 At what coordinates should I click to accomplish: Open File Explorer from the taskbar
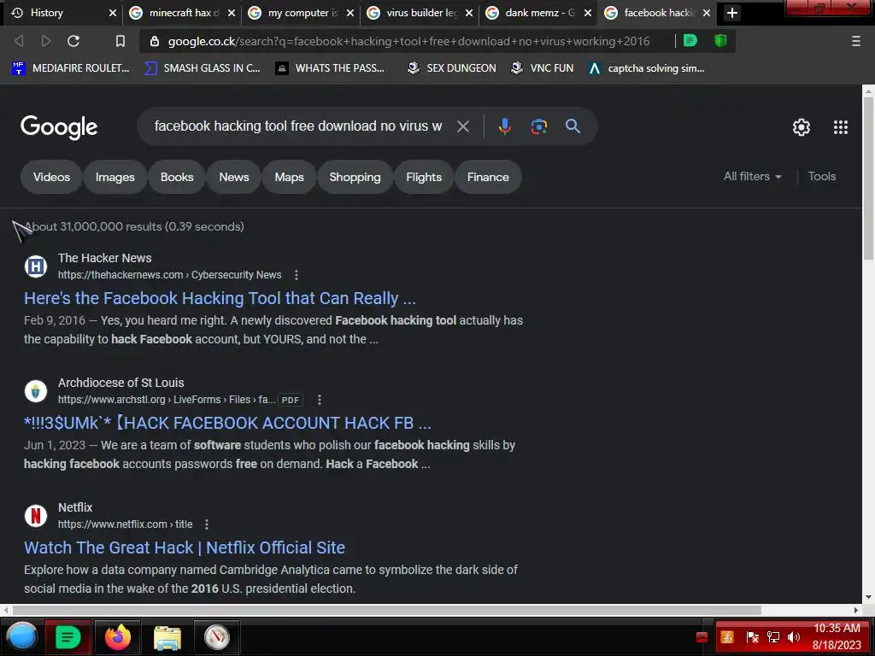tap(167, 637)
